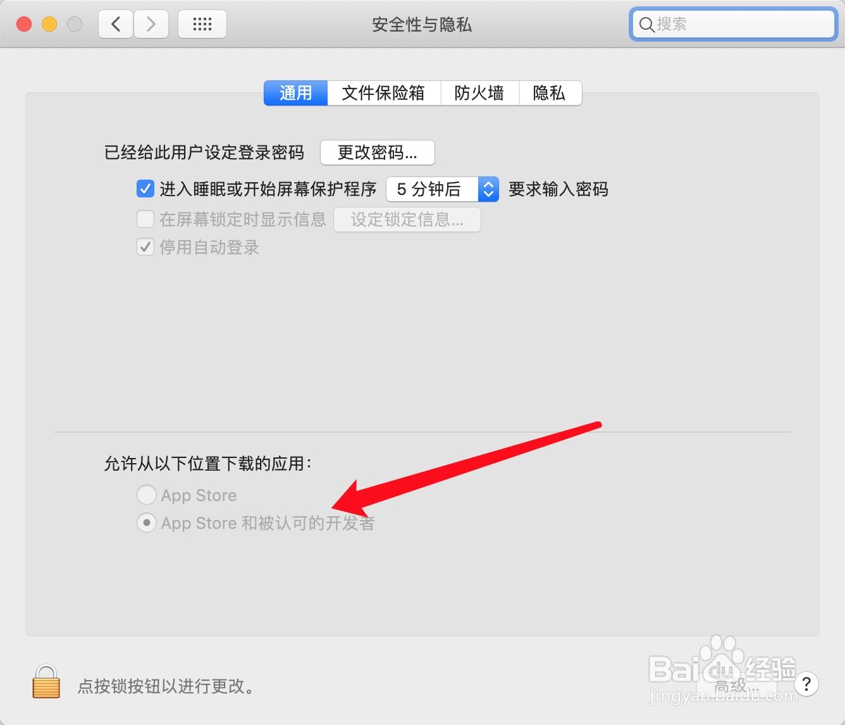
Task: Click the 设定锁定信息… button
Action: coord(407,220)
